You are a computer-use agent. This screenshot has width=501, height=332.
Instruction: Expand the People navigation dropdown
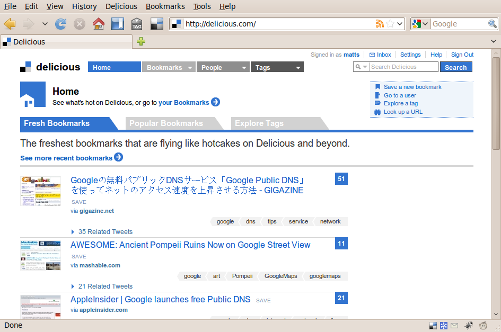coord(244,68)
